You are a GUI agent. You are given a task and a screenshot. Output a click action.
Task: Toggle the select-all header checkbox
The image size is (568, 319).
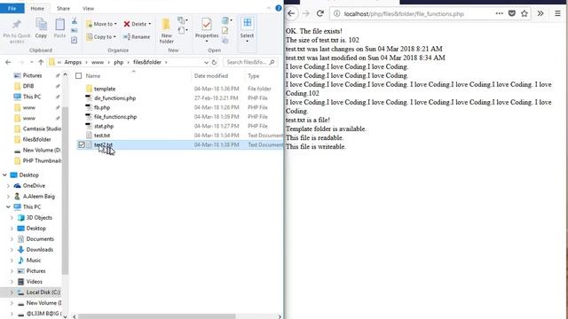point(79,76)
